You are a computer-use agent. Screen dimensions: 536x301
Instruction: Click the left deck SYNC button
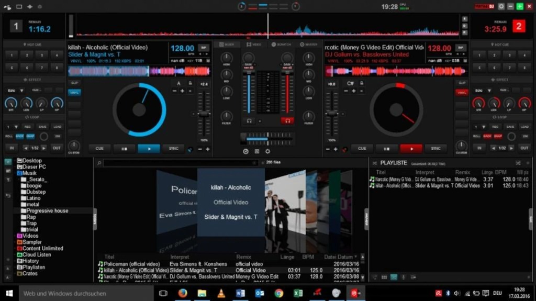tap(173, 149)
